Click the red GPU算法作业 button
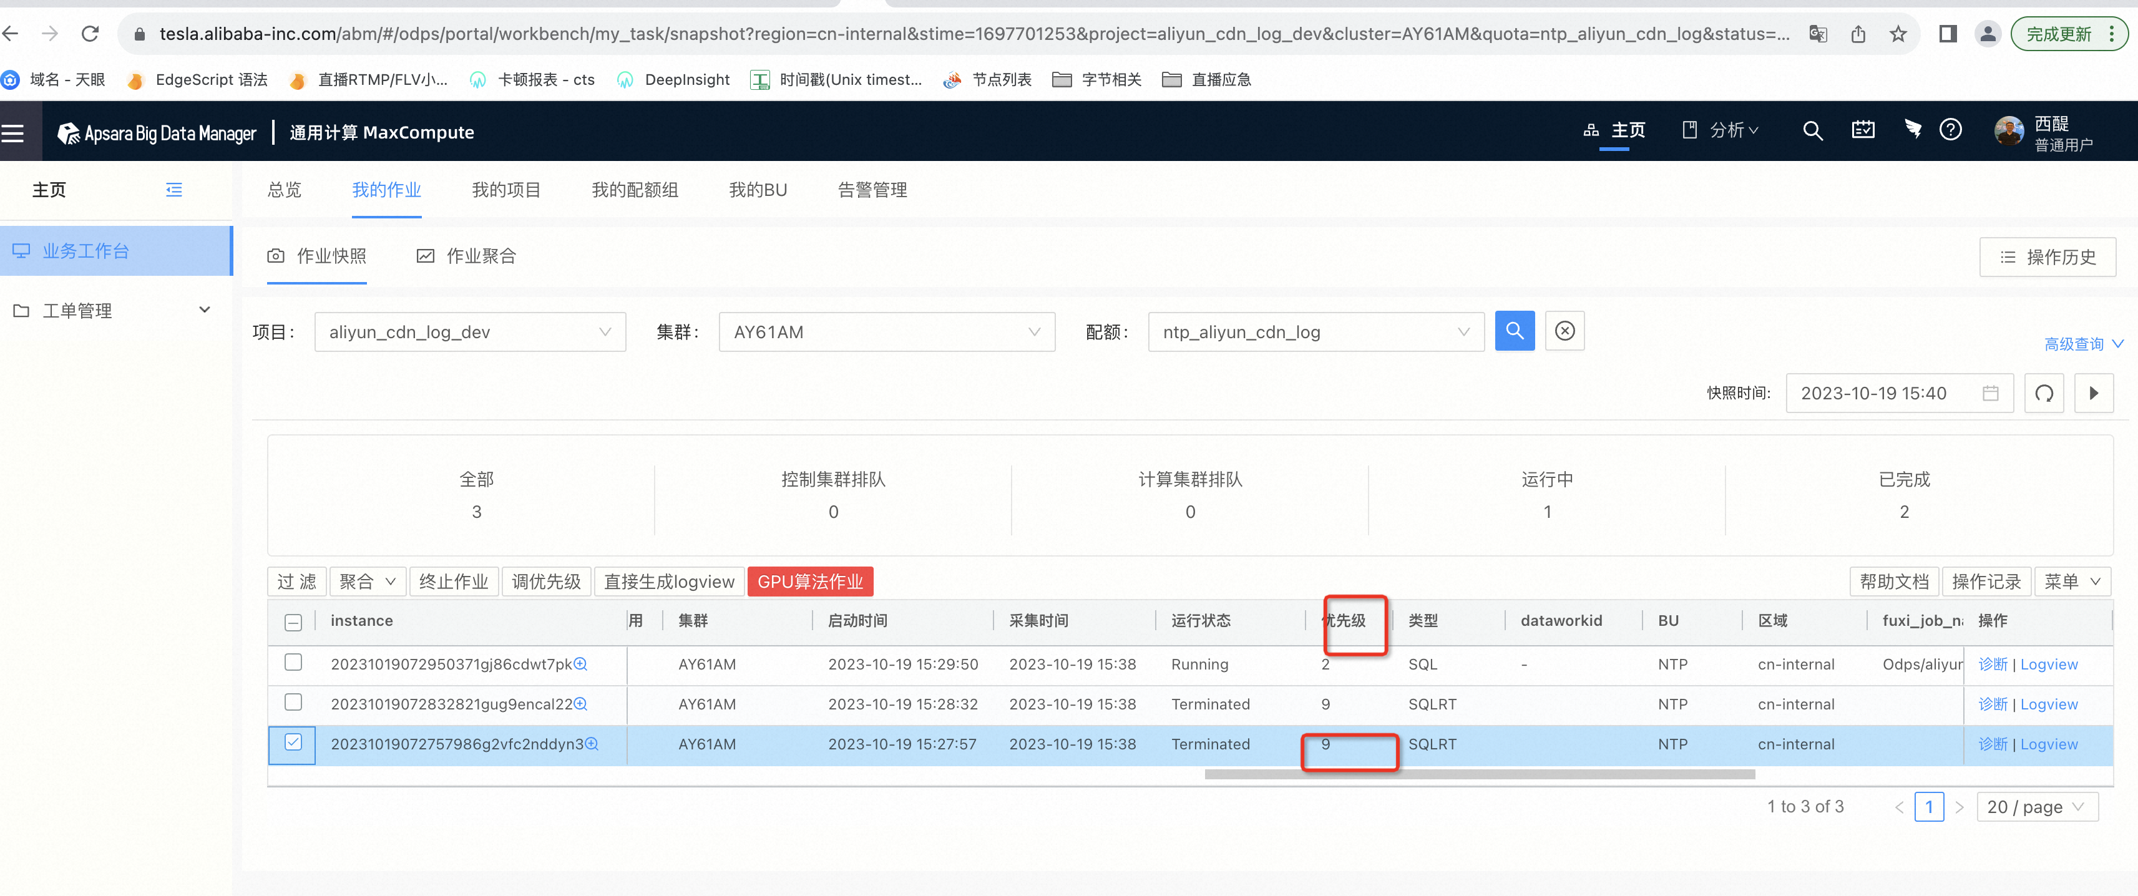Screen dimensions: 2138x896 tap(810, 582)
